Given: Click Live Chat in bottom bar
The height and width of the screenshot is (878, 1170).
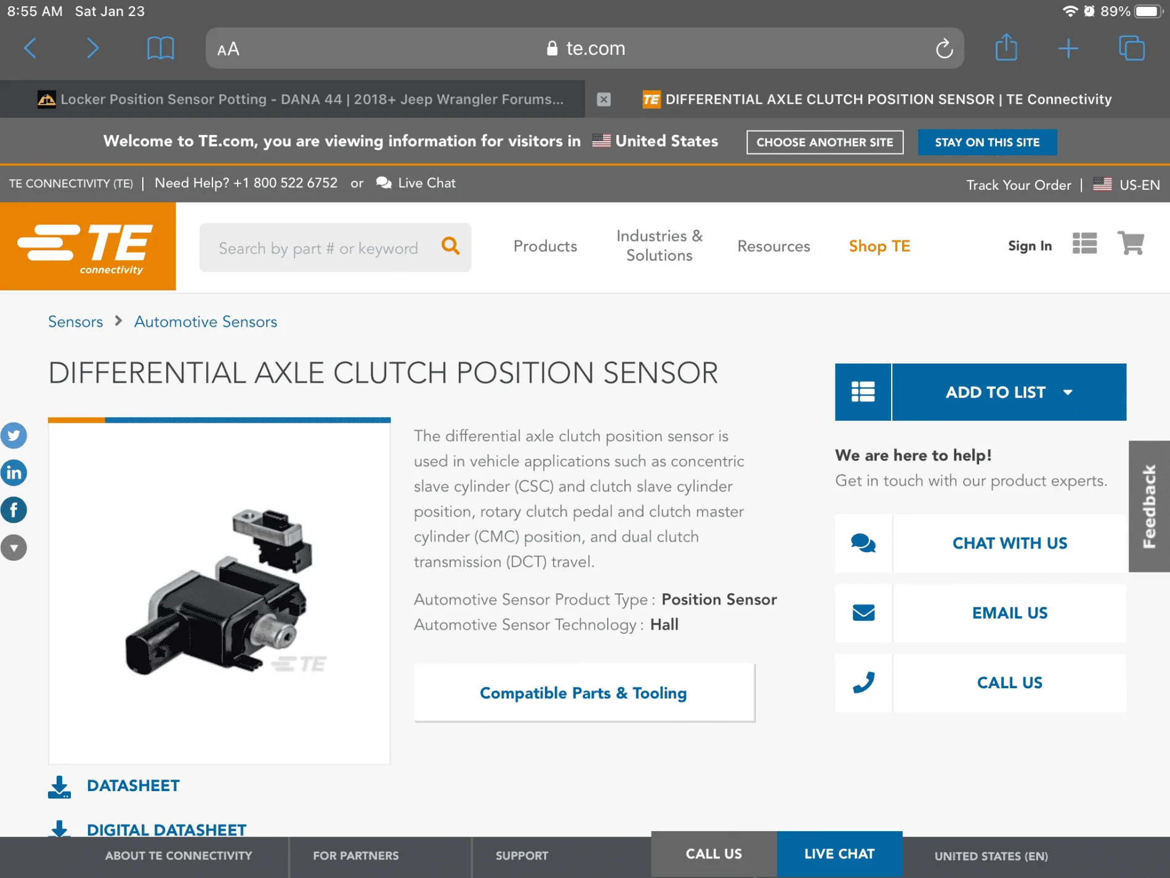Looking at the screenshot, I should [x=839, y=854].
